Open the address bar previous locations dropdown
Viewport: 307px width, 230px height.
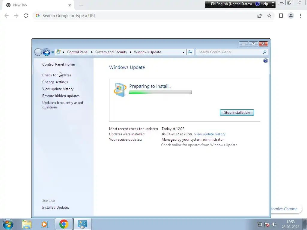click(x=183, y=52)
